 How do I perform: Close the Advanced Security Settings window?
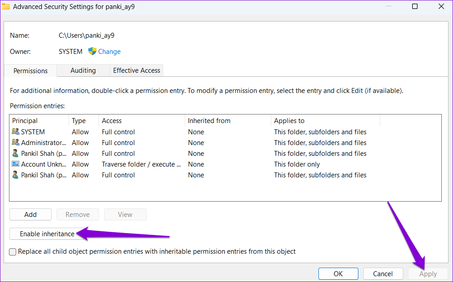pyautogui.click(x=441, y=6)
